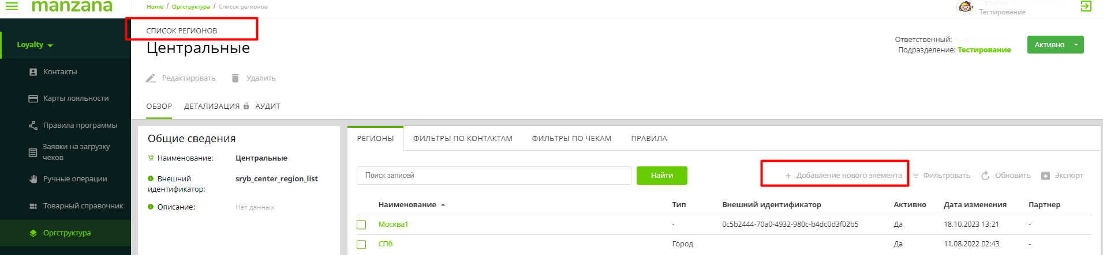Switch to the Аудит tab

[268, 106]
